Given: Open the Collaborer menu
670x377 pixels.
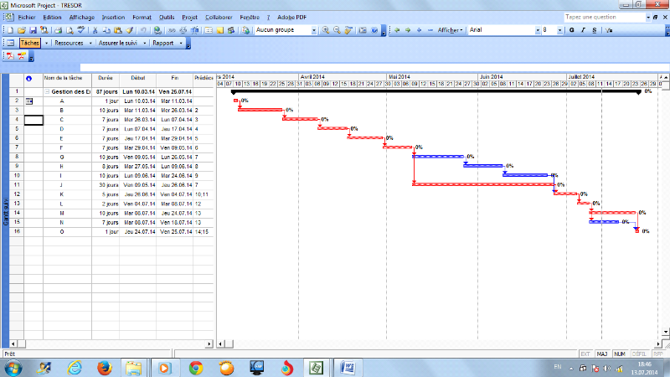Looking at the screenshot, I should click(x=219, y=18).
